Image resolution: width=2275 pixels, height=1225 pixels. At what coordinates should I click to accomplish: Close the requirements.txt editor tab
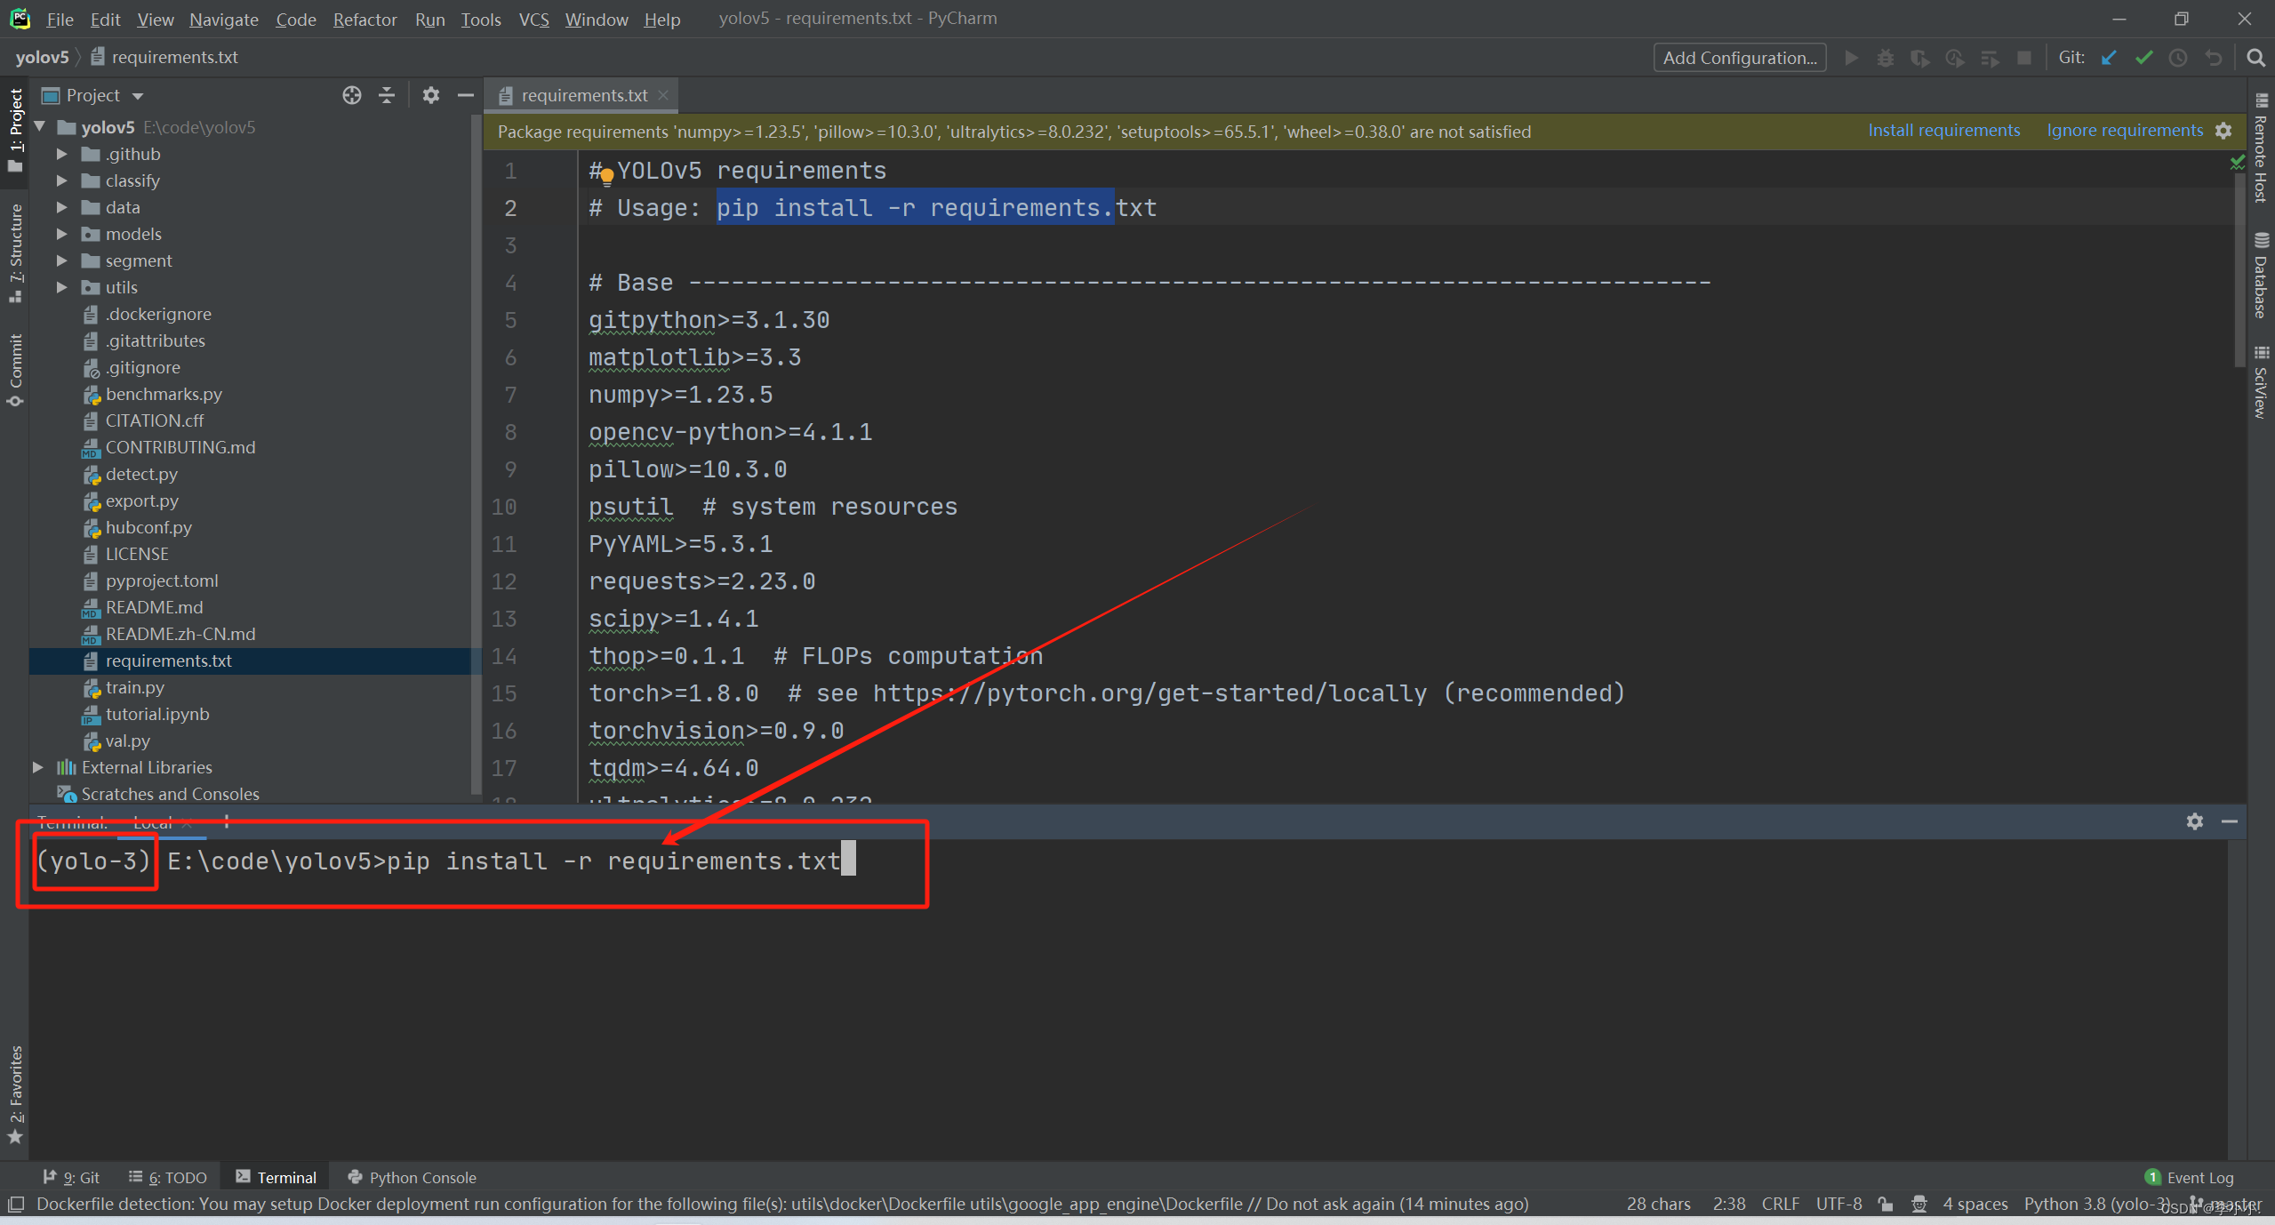(x=663, y=95)
